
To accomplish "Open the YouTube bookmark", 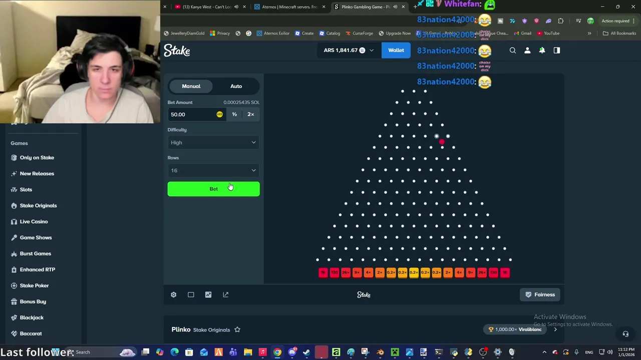I will tap(548, 33).
